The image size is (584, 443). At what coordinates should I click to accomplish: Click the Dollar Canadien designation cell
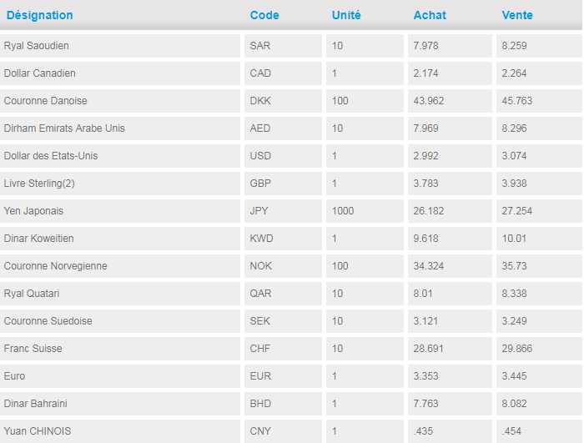coord(39,73)
